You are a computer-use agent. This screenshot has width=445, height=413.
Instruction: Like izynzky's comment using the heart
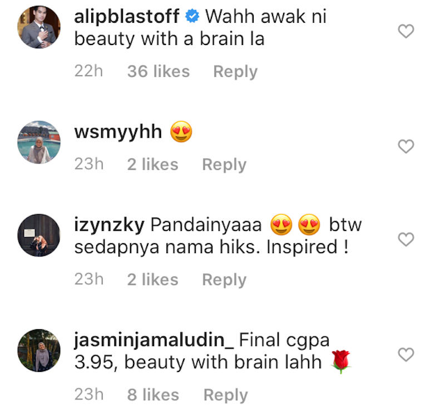click(406, 239)
